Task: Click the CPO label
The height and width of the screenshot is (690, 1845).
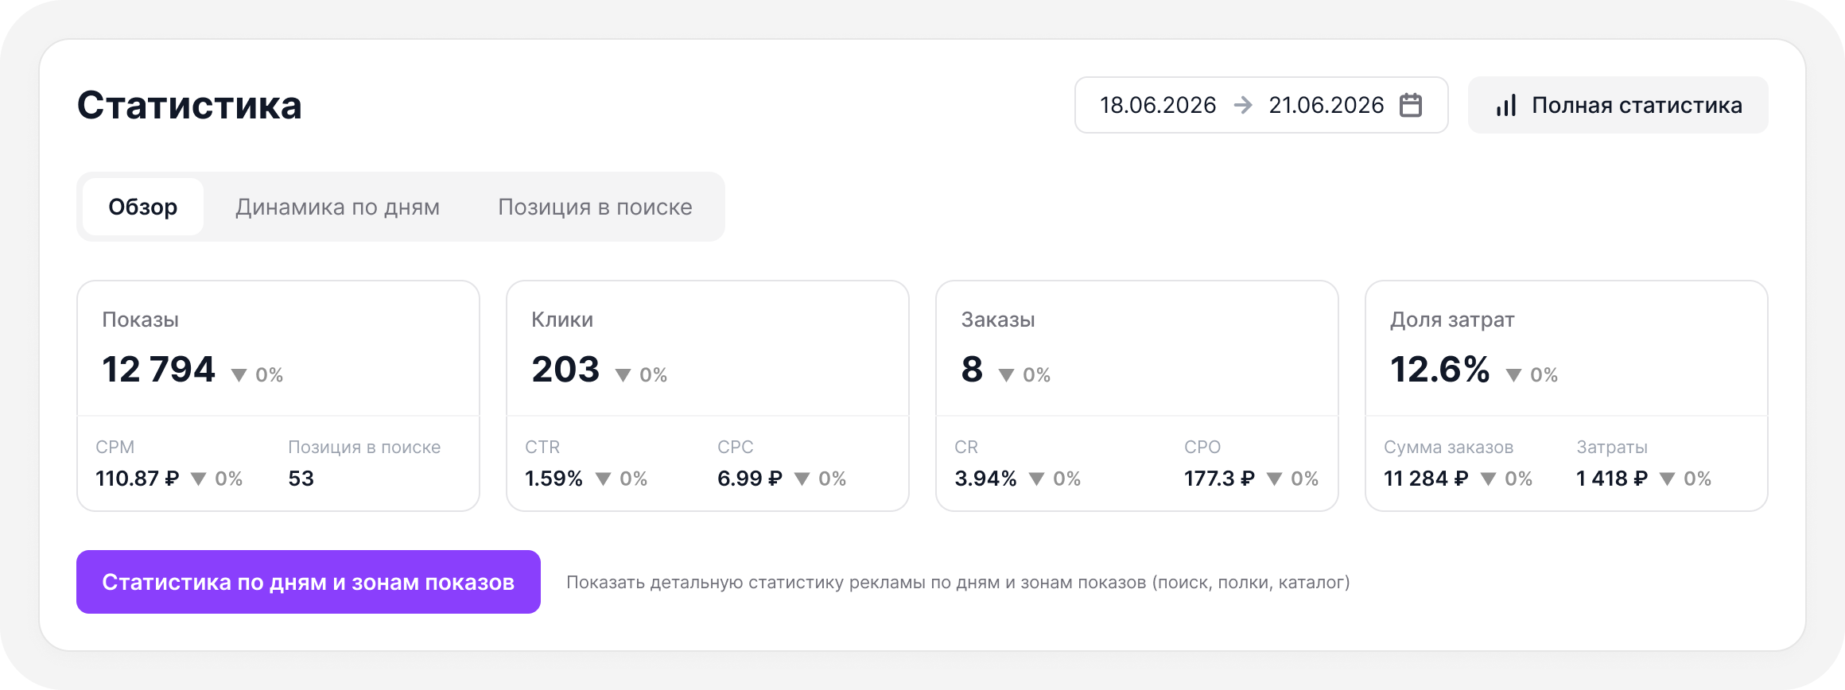Action: (x=1202, y=447)
